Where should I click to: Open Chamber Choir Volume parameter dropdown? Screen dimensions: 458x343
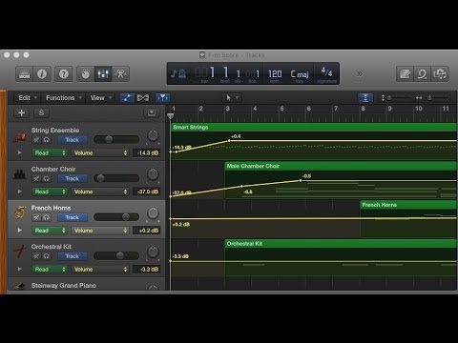coord(100,192)
